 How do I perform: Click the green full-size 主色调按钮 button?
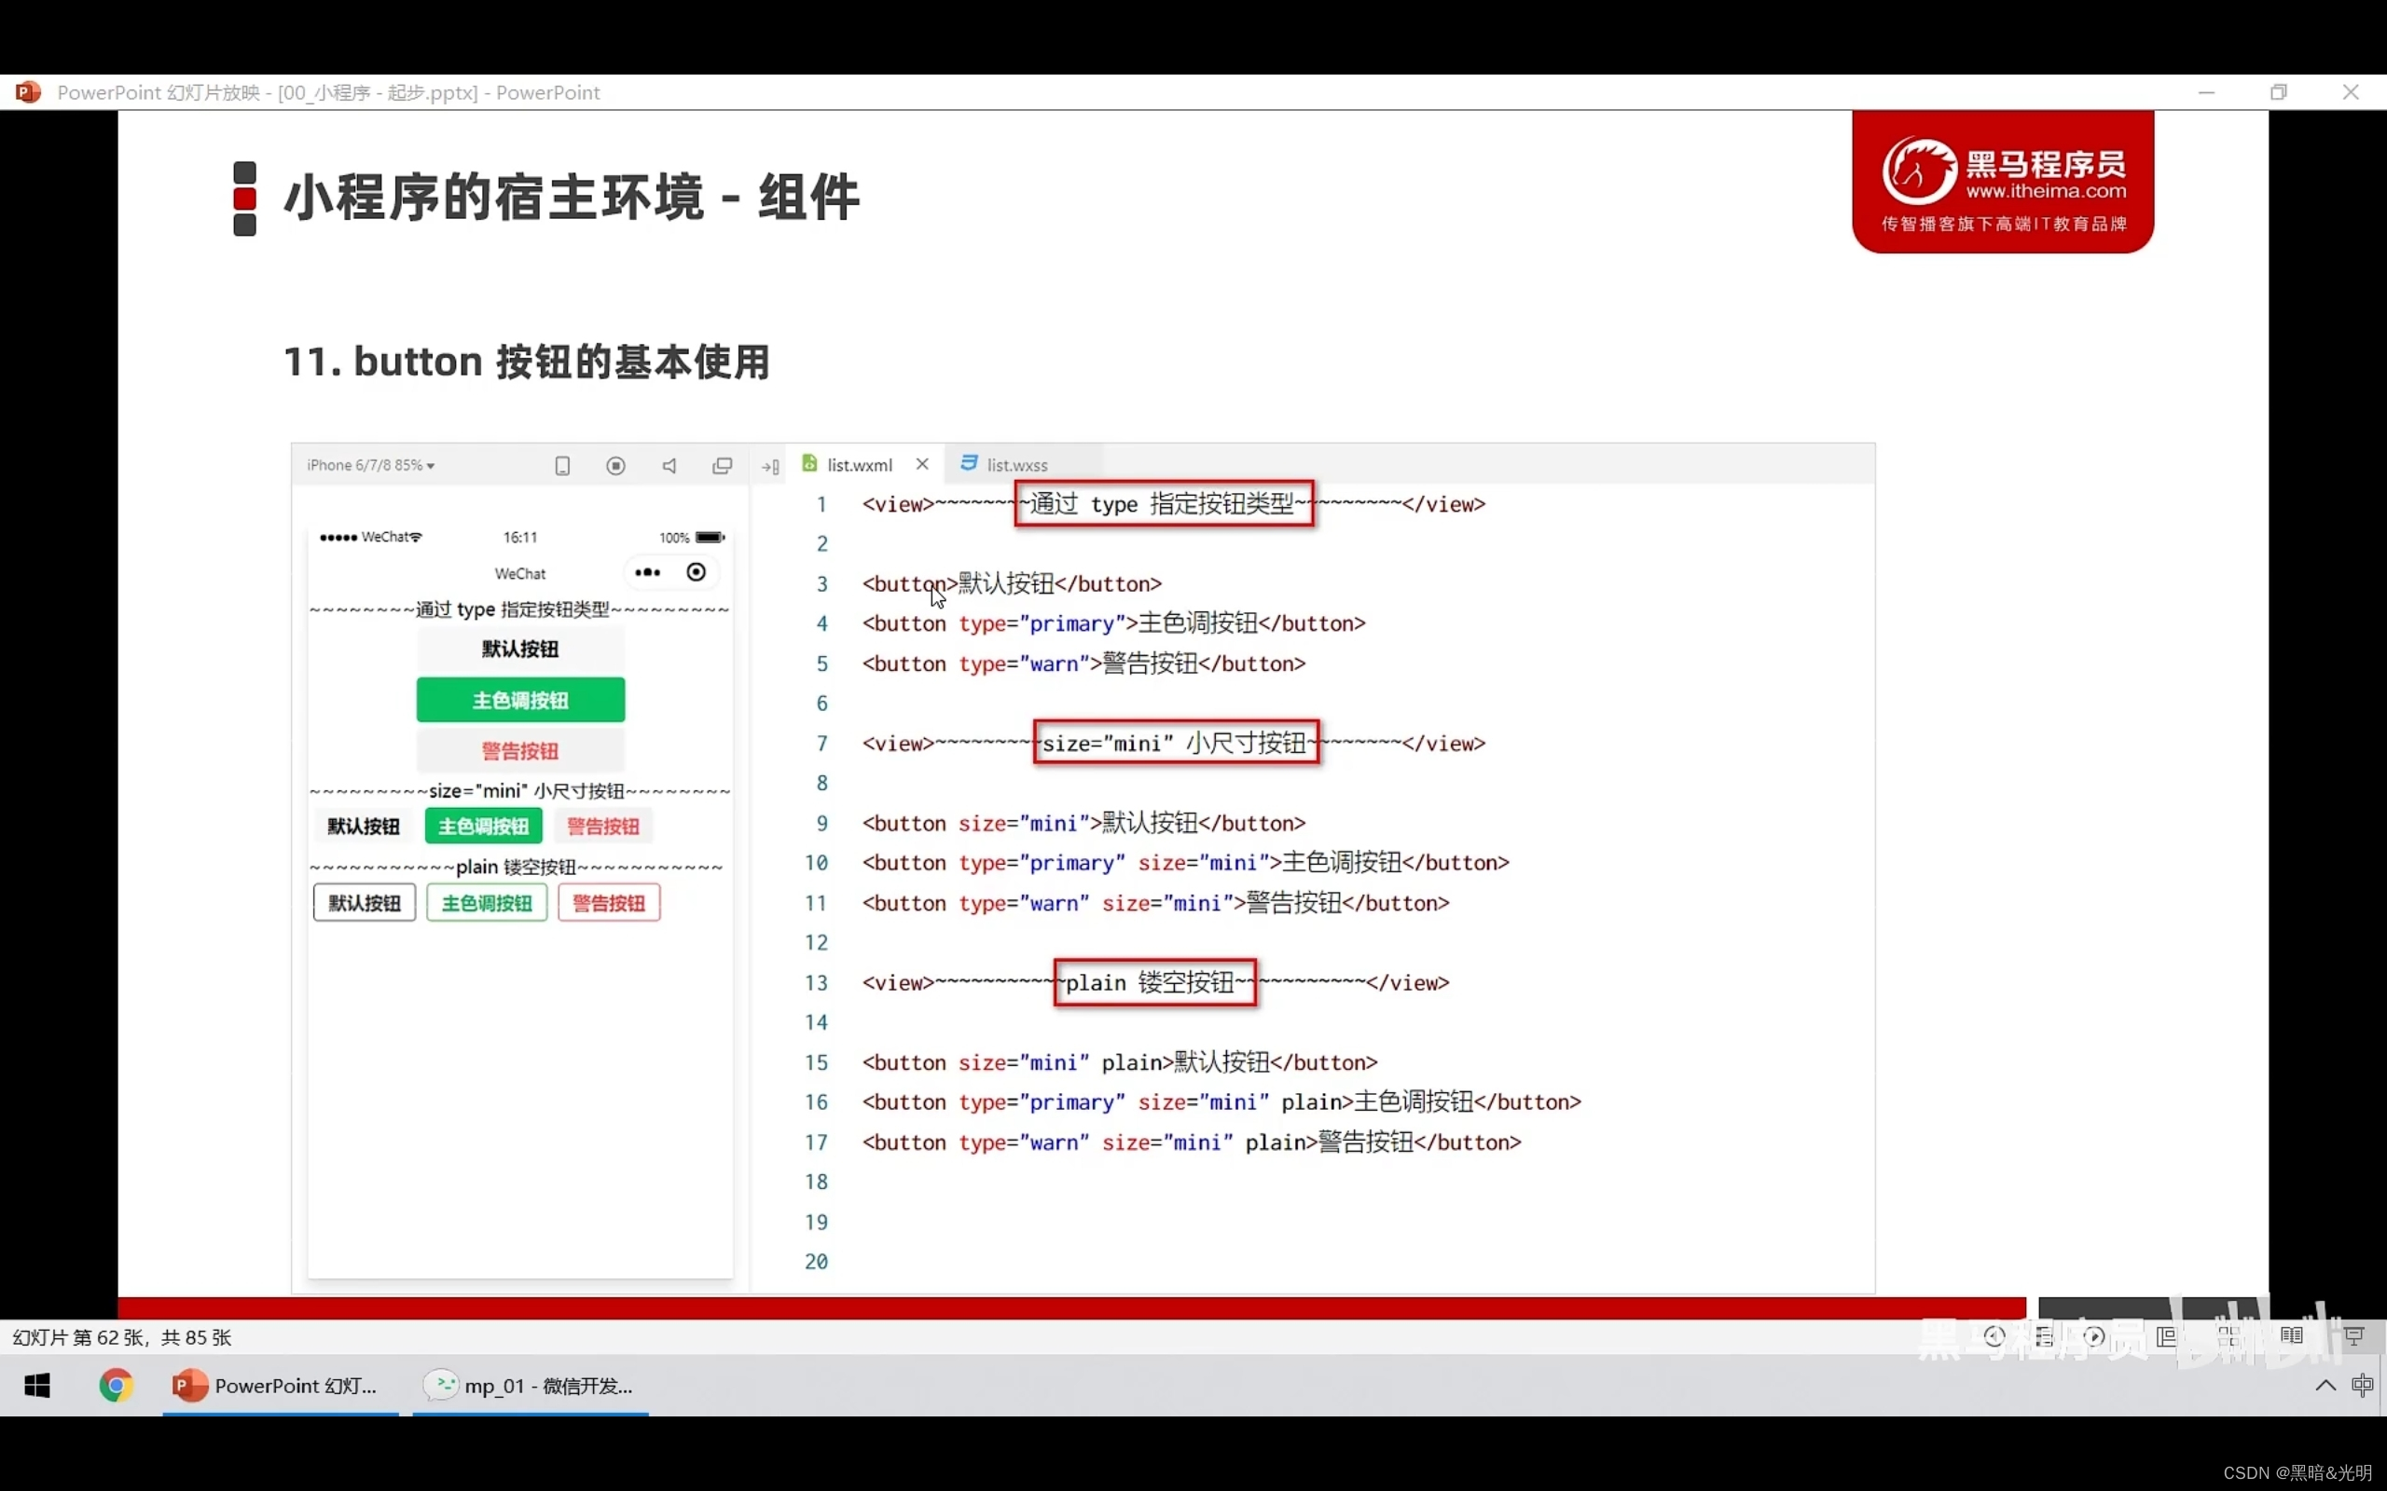pyautogui.click(x=519, y=700)
